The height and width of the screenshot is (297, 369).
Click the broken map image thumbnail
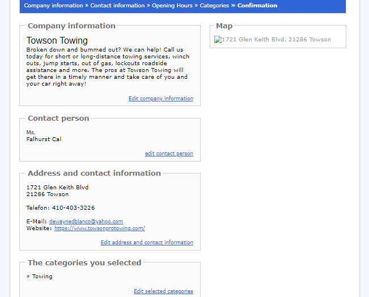click(218, 40)
